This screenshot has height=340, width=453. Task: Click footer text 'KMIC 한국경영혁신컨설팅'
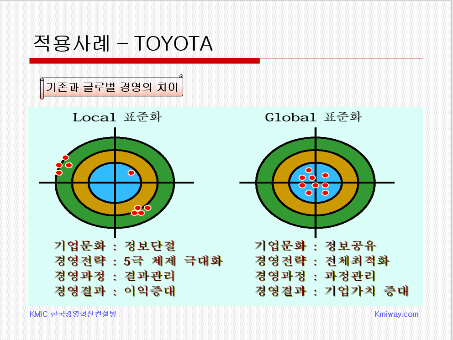point(73,314)
